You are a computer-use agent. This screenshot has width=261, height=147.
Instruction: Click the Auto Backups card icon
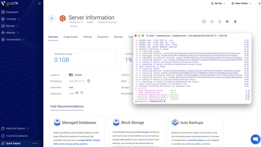(175, 122)
